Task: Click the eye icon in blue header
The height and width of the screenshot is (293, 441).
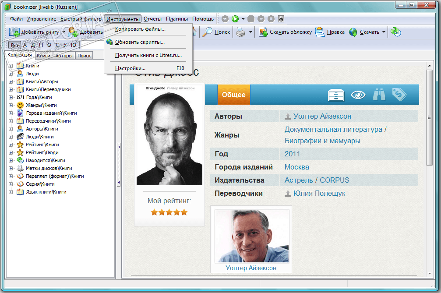Action: click(x=358, y=95)
